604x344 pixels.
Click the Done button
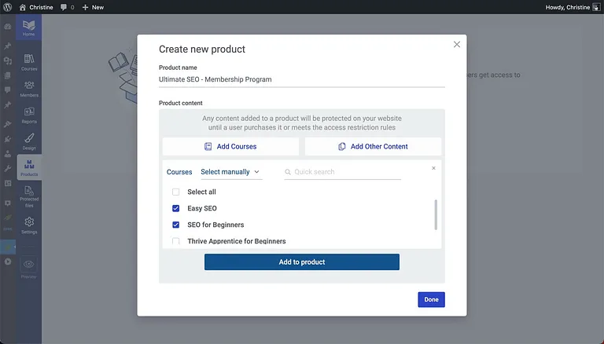coord(431,299)
